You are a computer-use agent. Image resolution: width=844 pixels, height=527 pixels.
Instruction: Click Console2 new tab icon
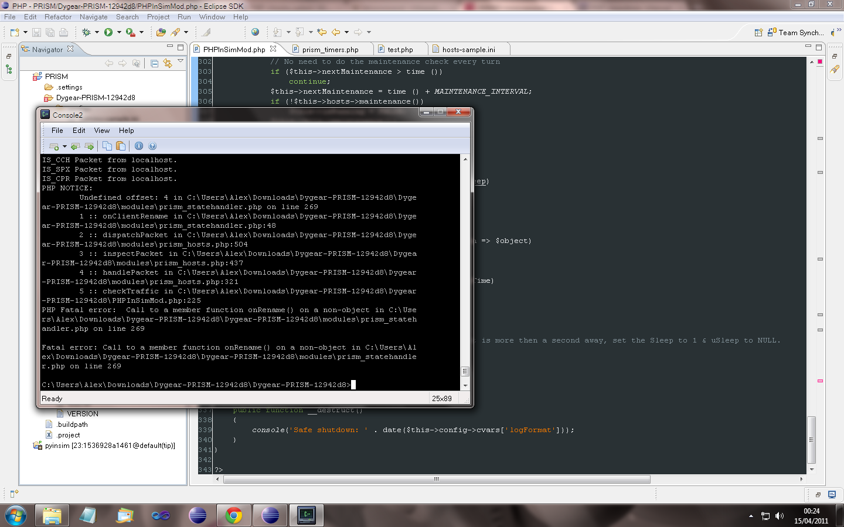coord(55,146)
